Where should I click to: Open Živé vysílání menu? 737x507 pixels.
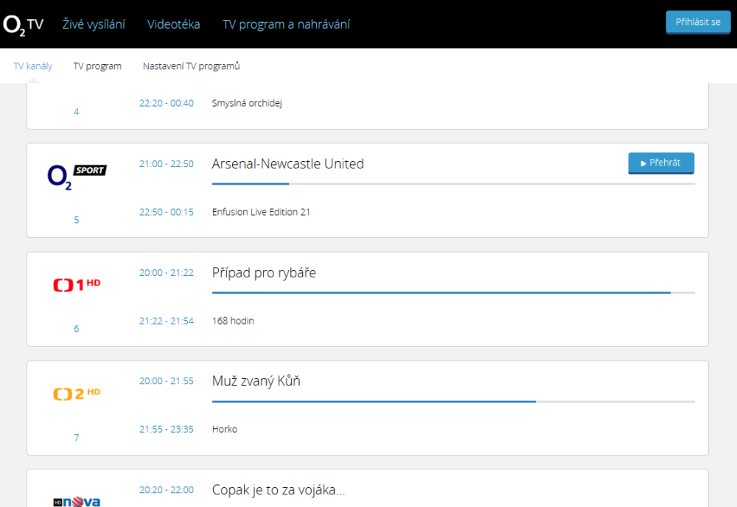[x=93, y=24]
